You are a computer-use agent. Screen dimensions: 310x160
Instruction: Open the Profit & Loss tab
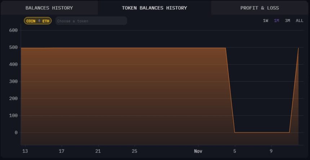(260, 8)
